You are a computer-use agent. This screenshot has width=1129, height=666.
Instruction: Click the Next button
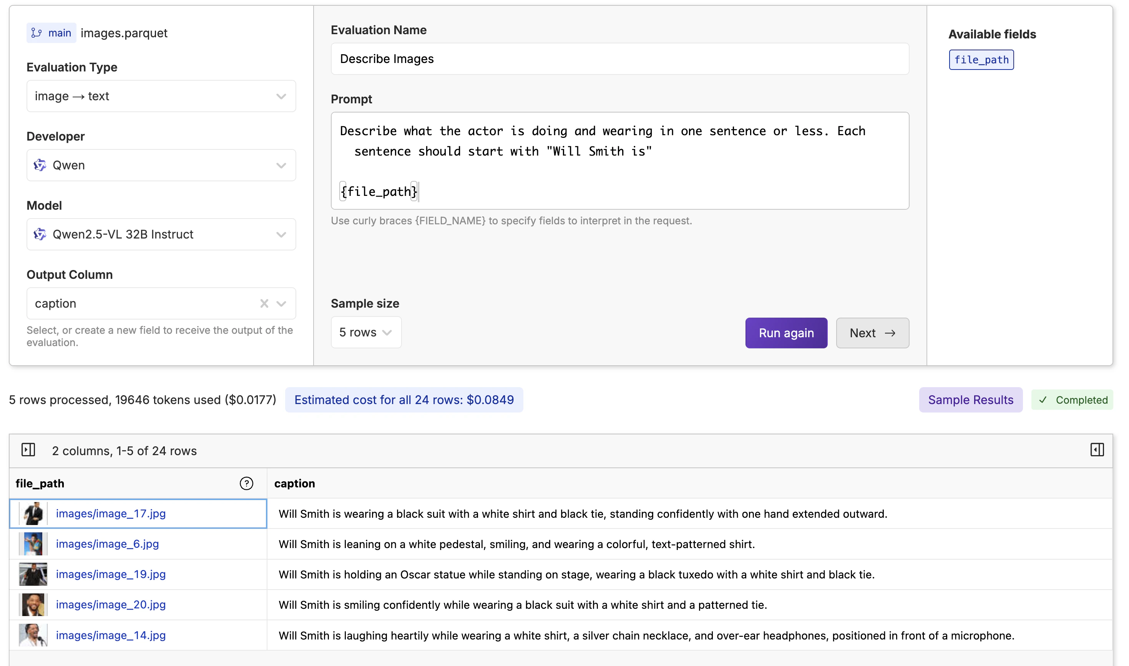pyautogui.click(x=872, y=333)
